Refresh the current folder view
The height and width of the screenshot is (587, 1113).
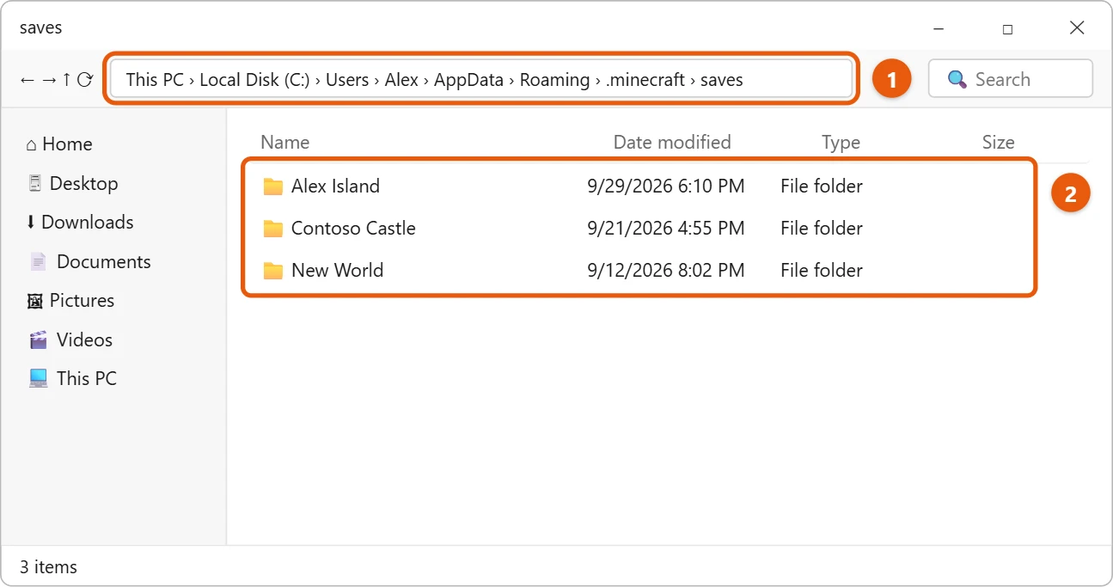click(84, 80)
